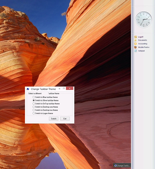Screen dimensions: 155x169
Task: Launch the Accounting icon
Action: point(135,44)
